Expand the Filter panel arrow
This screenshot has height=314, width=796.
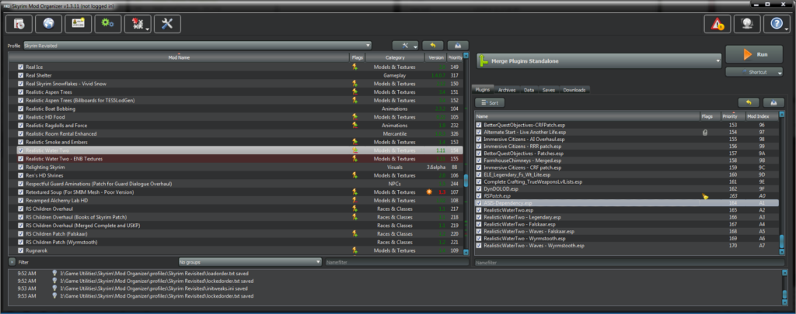(12, 262)
